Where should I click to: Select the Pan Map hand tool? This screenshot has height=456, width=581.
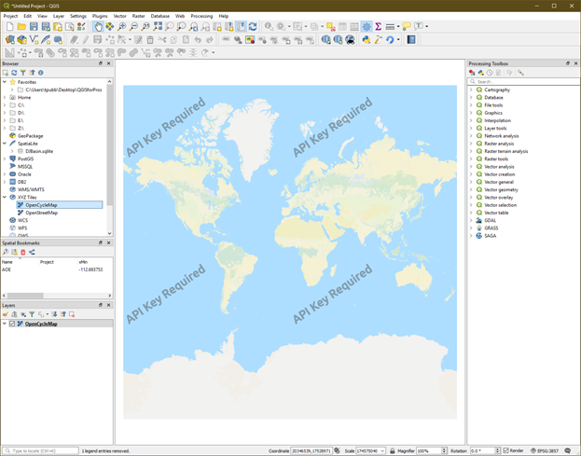[x=98, y=26]
